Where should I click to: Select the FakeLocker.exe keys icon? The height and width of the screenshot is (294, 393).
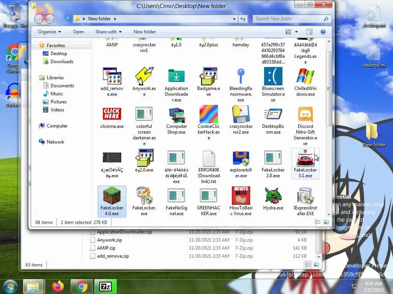[x=144, y=196]
